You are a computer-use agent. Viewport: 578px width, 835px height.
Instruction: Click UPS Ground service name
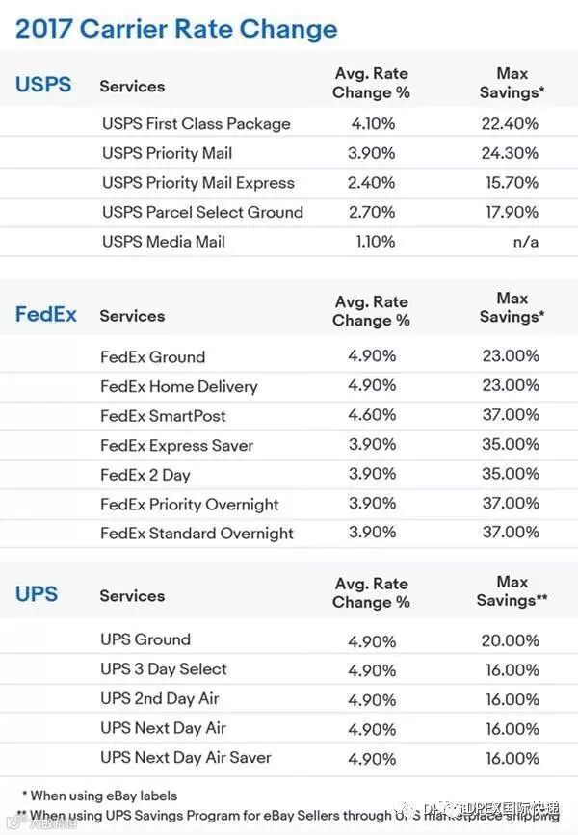(x=145, y=639)
